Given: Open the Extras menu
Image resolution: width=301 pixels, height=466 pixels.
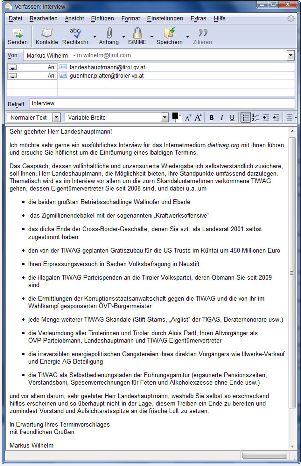Looking at the screenshot, I should click(x=198, y=18).
